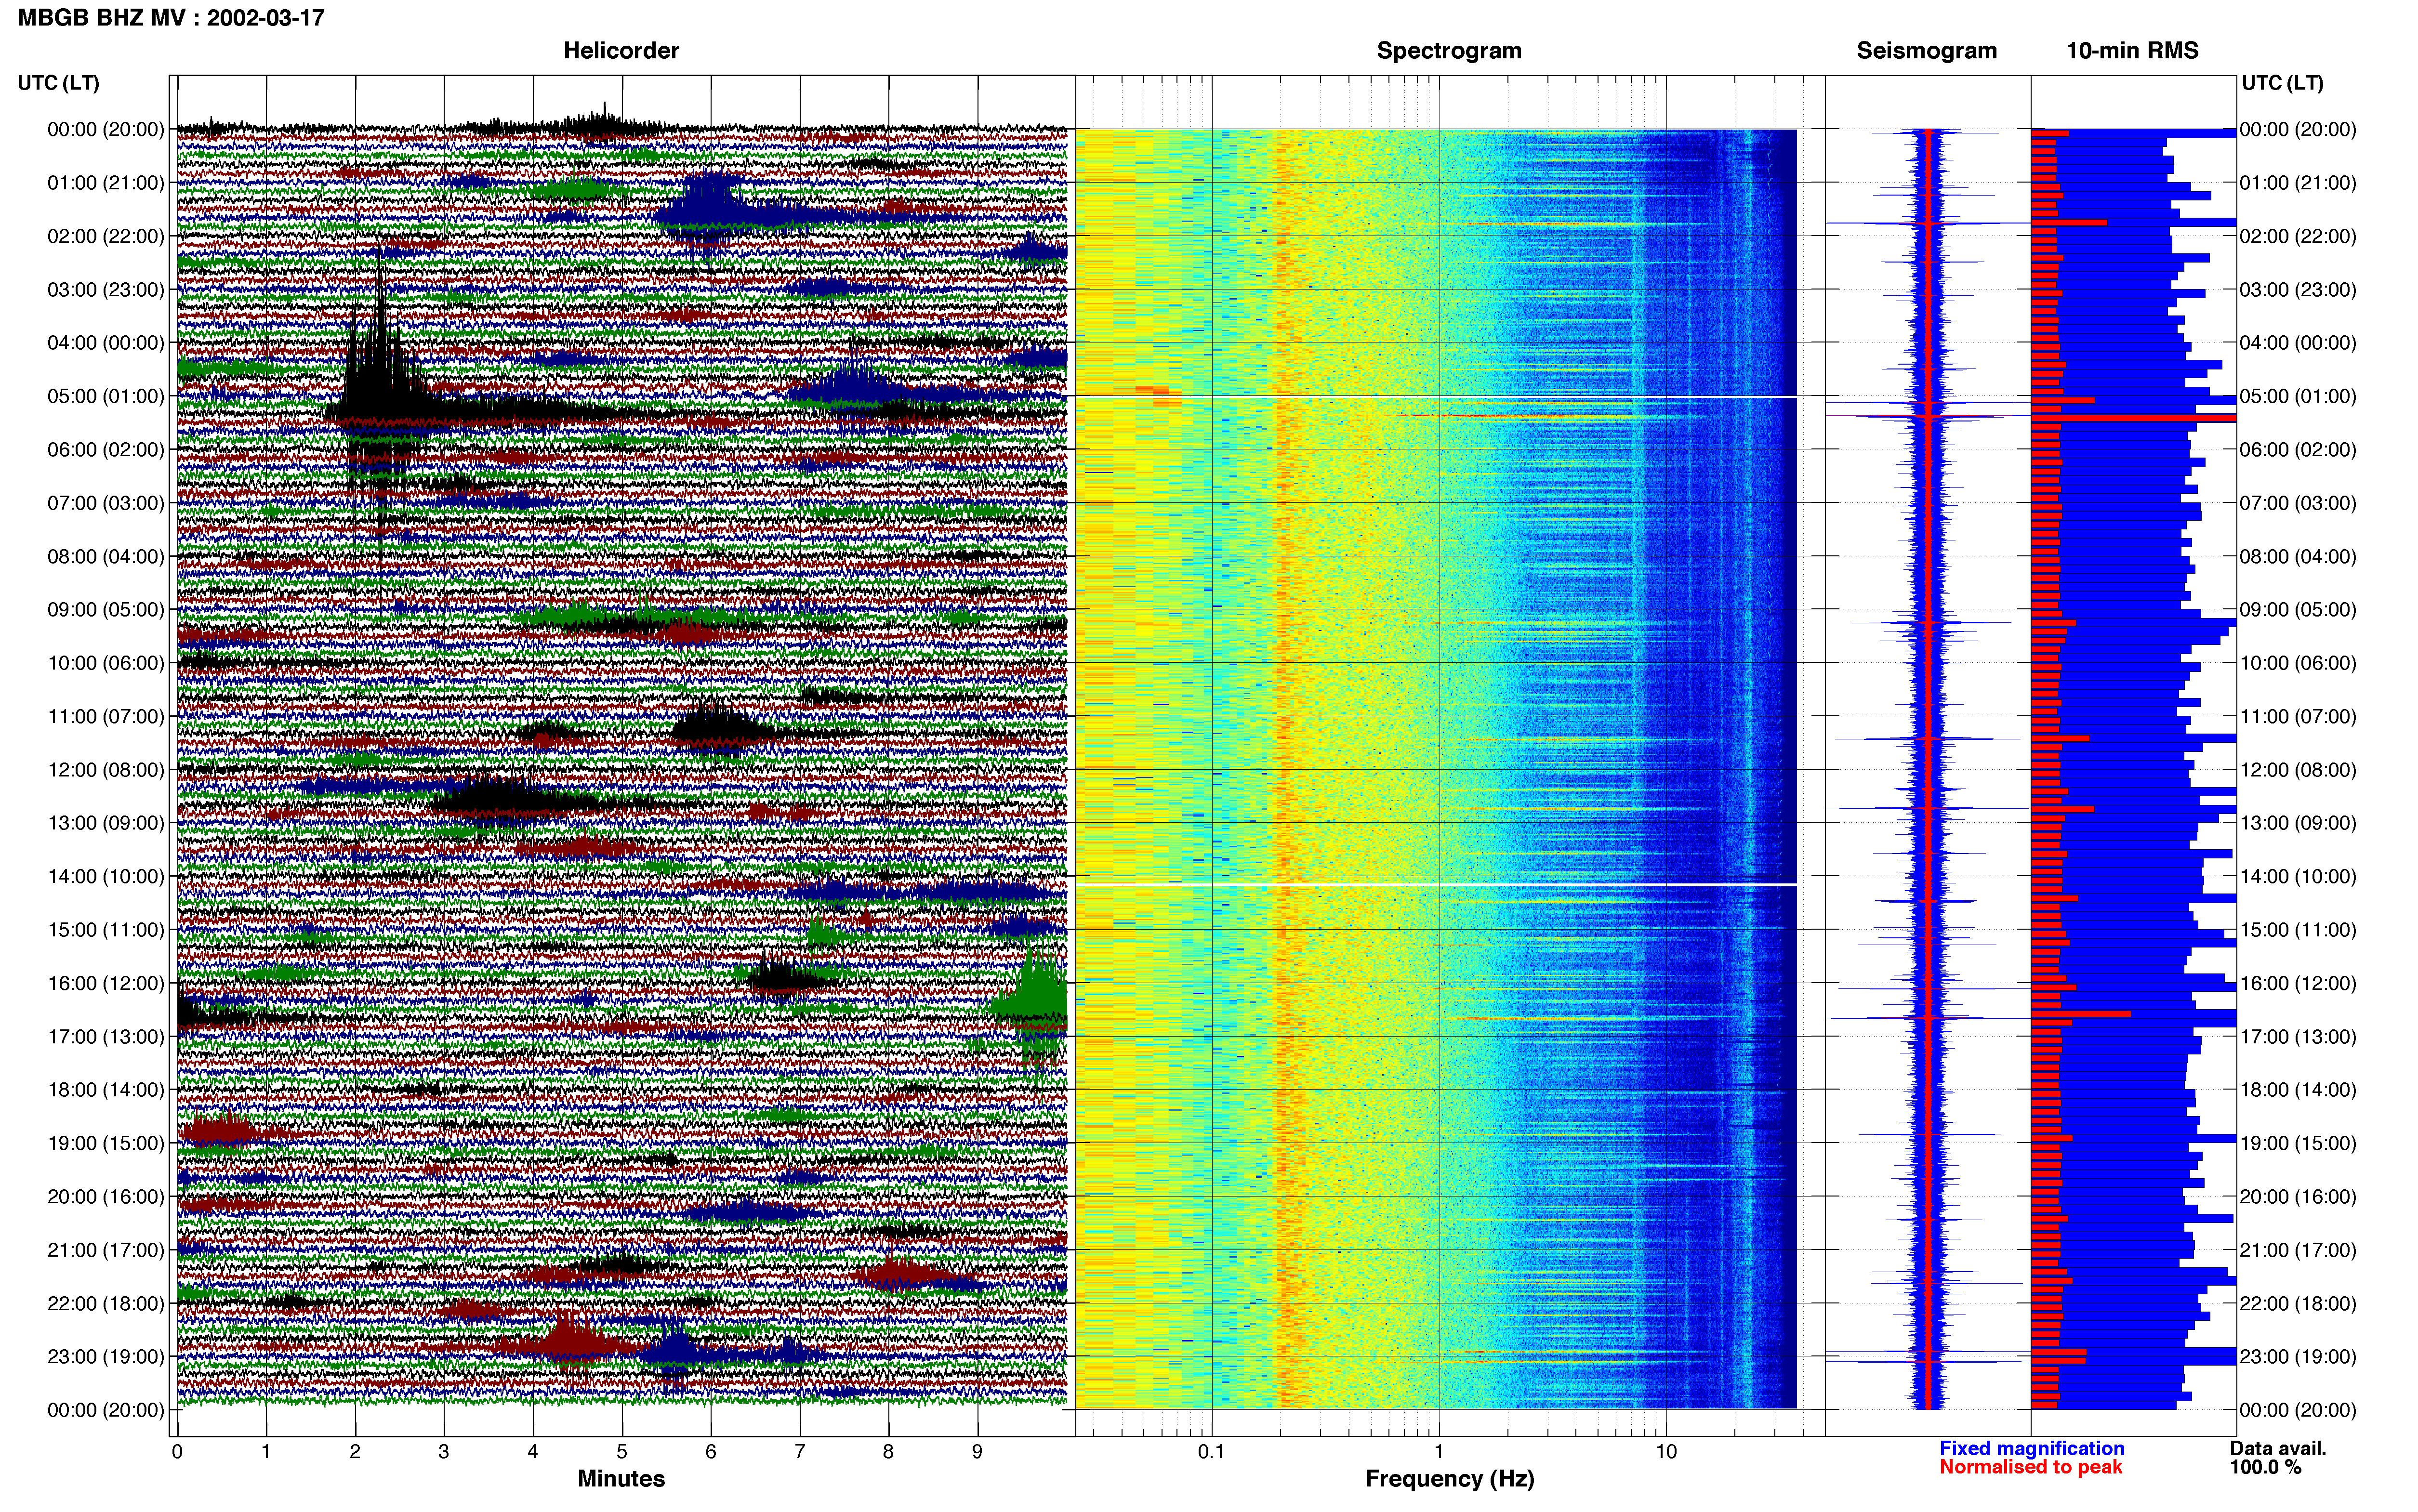Viewport: 2418px width, 1512px height.
Task: Click the 0.1 frequency tick label
Action: coord(1211,1451)
